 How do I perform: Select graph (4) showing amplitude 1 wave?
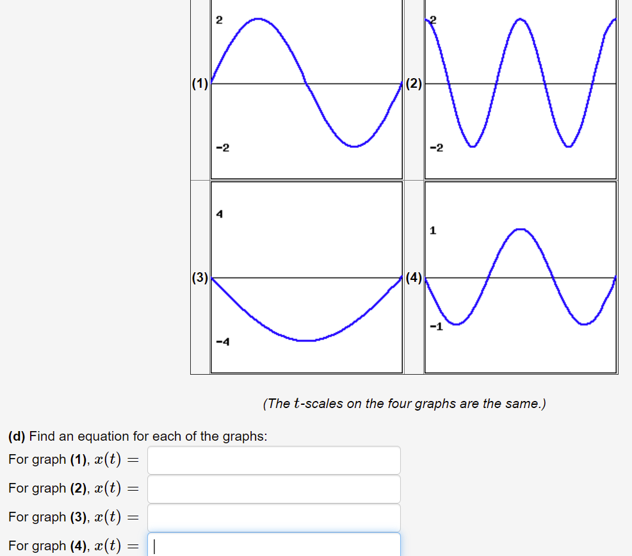(x=520, y=277)
